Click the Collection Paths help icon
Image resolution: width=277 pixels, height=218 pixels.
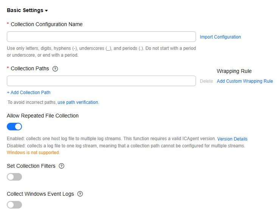tap(55, 69)
